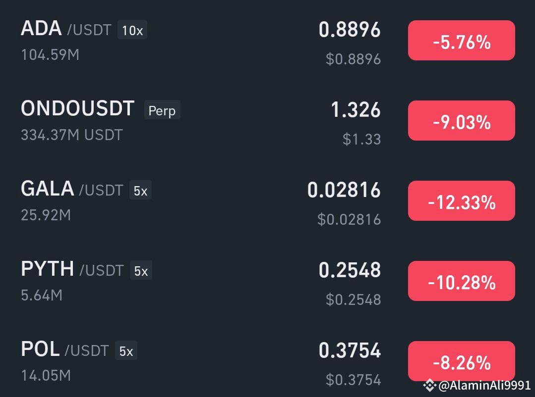Click the GALA price 0.02816
Image resolution: width=535 pixels, height=397 pixels.
pyautogui.click(x=344, y=190)
